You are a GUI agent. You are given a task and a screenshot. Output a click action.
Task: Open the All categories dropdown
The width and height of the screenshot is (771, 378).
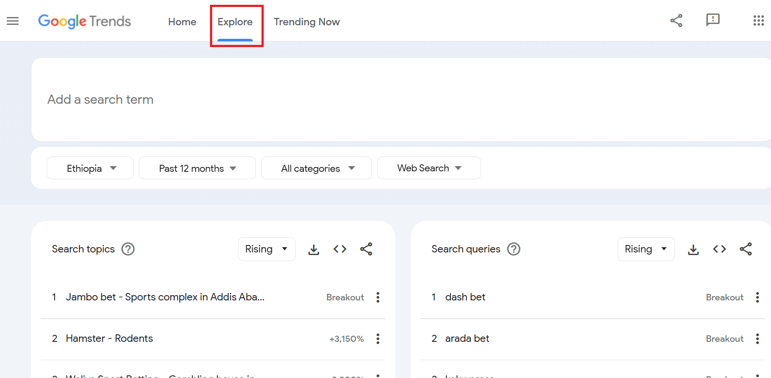[x=317, y=168]
